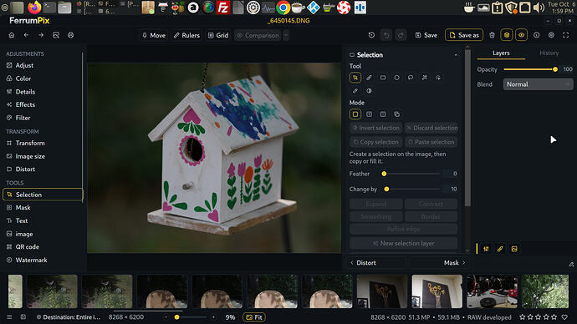Viewport: 577px width, 324px height.
Task: Toggle the favorite heart icon in status bar
Action: (x=564, y=317)
